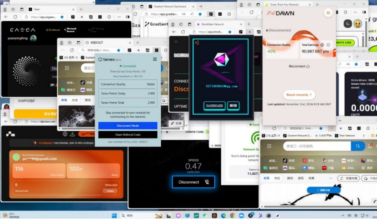Launch Google Chrome from the taskbar

(232, 215)
